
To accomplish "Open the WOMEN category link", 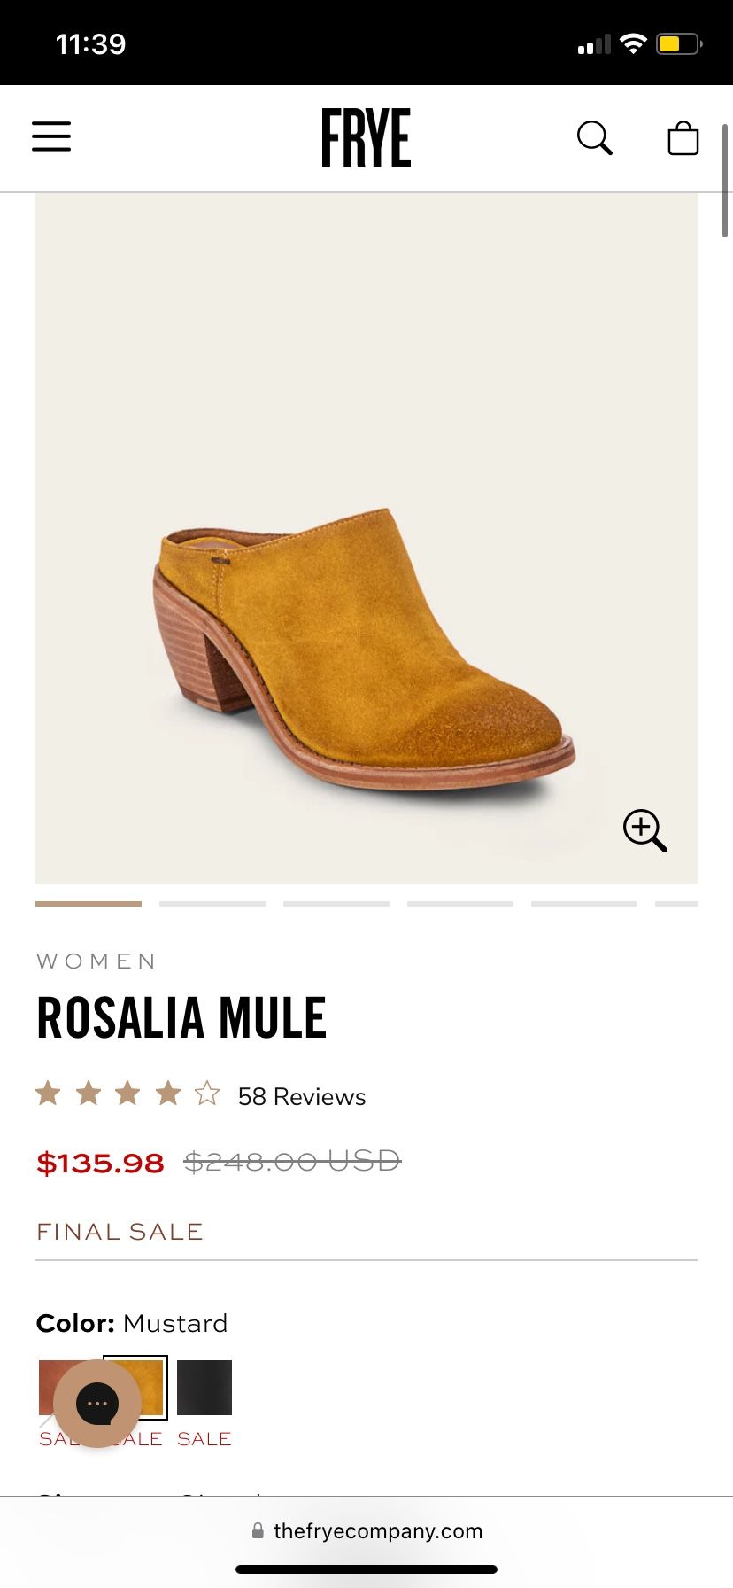I will pos(96,960).
